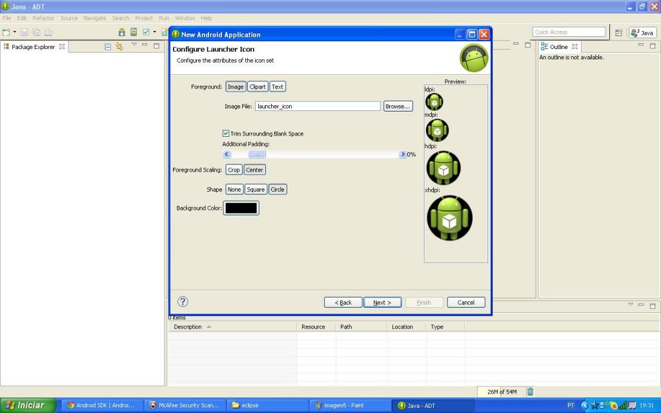Open the Window menu
Screen dimensions: 661x413
[185, 18]
